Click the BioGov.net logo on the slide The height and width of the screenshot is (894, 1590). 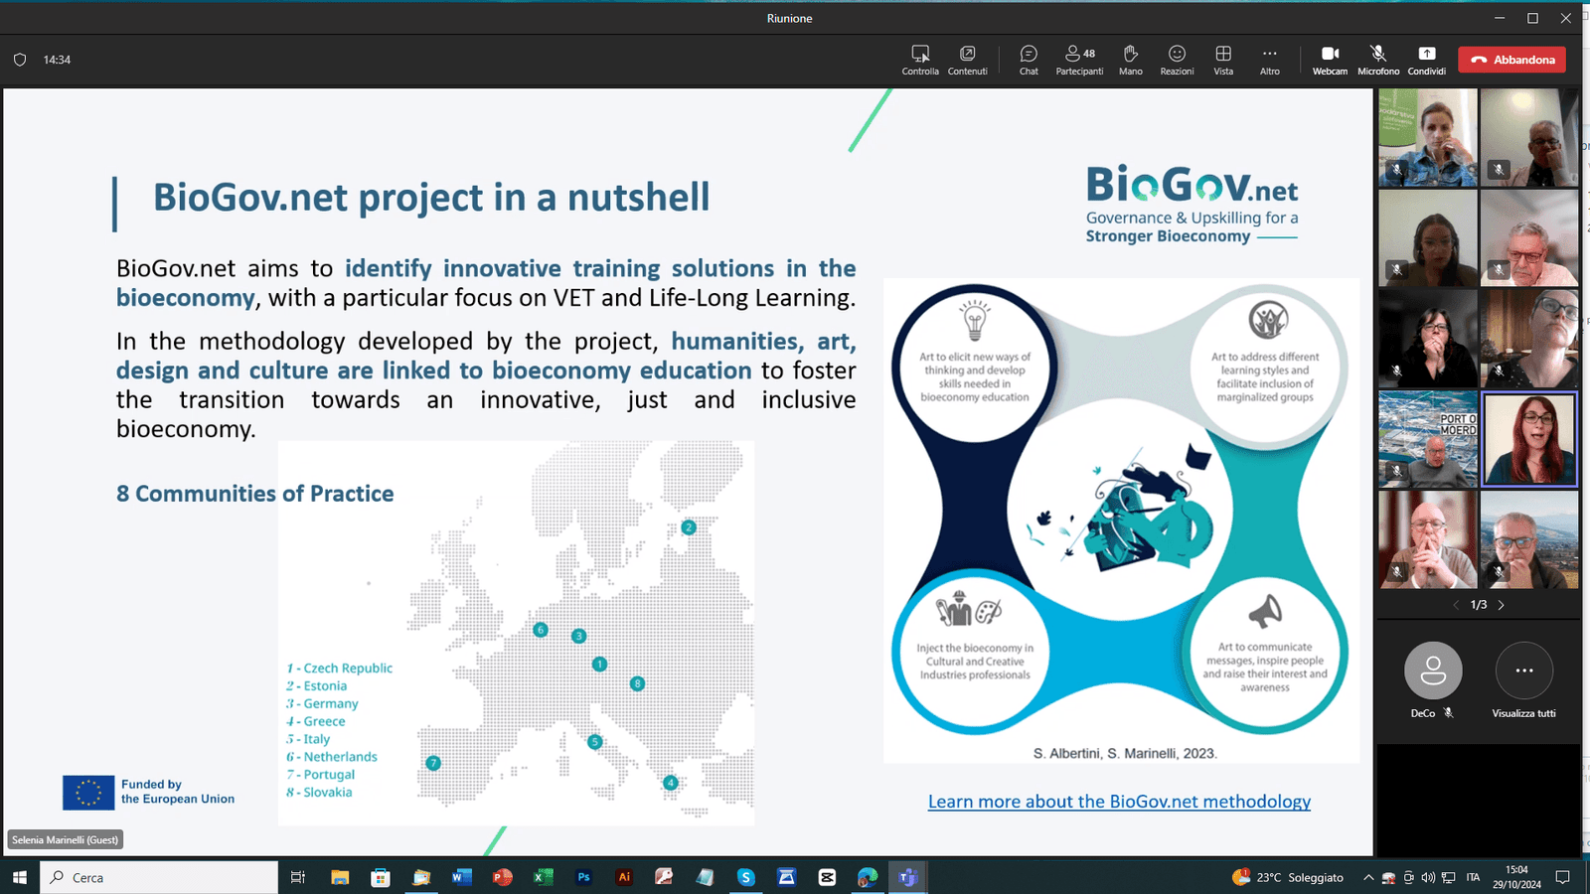[x=1192, y=205]
